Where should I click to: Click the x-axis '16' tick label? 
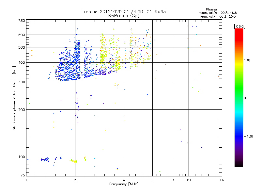222,180
